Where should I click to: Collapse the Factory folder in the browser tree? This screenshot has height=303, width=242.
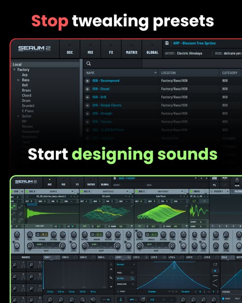(14, 70)
